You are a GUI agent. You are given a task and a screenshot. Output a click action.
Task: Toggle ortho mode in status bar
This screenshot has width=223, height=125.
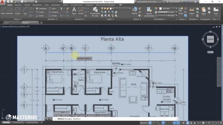pos(160,123)
